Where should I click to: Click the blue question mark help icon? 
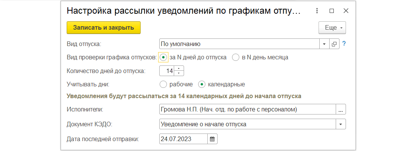tap(344, 44)
